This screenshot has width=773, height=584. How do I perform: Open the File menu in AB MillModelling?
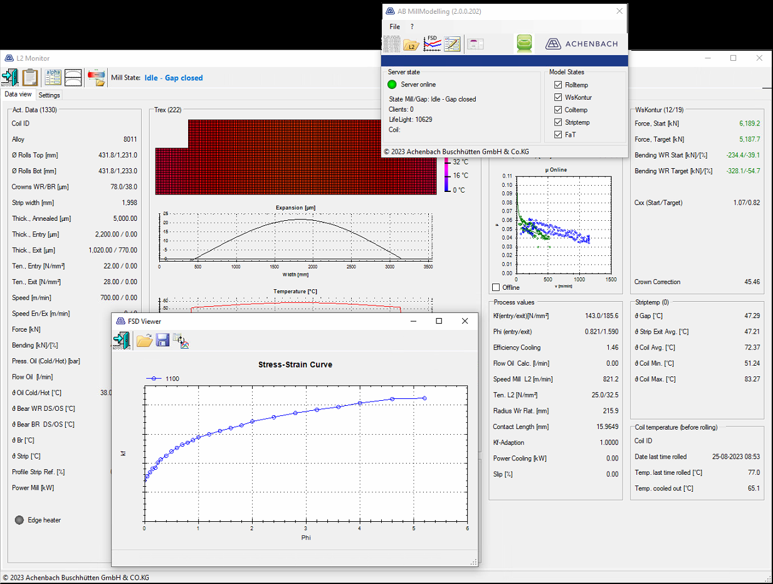(x=394, y=27)
